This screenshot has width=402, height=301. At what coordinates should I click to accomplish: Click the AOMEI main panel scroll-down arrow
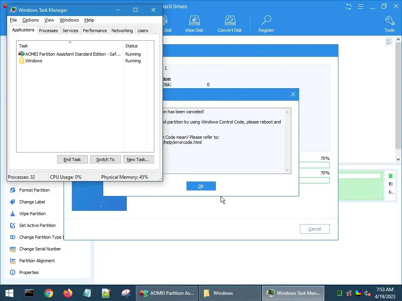coord(398,159)
